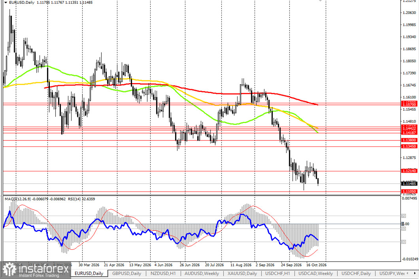Select the XAUUSD,Daily tab

(x=242, y=273)
